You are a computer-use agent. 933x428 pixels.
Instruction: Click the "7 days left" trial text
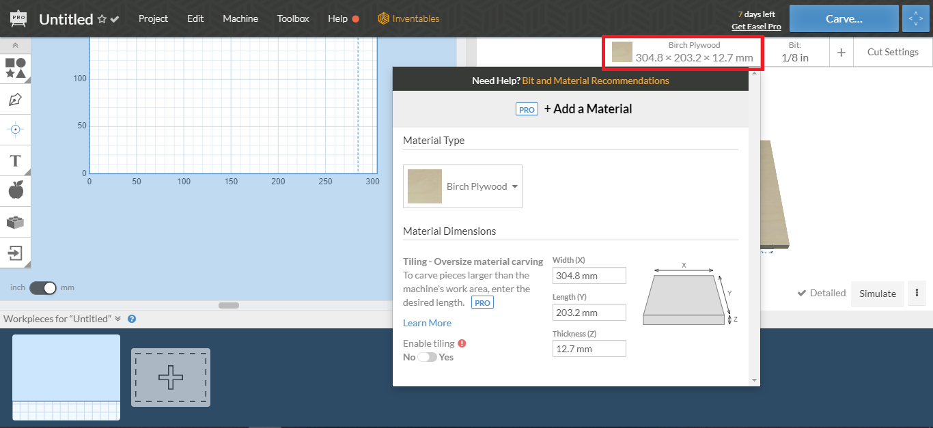(756, 14)
